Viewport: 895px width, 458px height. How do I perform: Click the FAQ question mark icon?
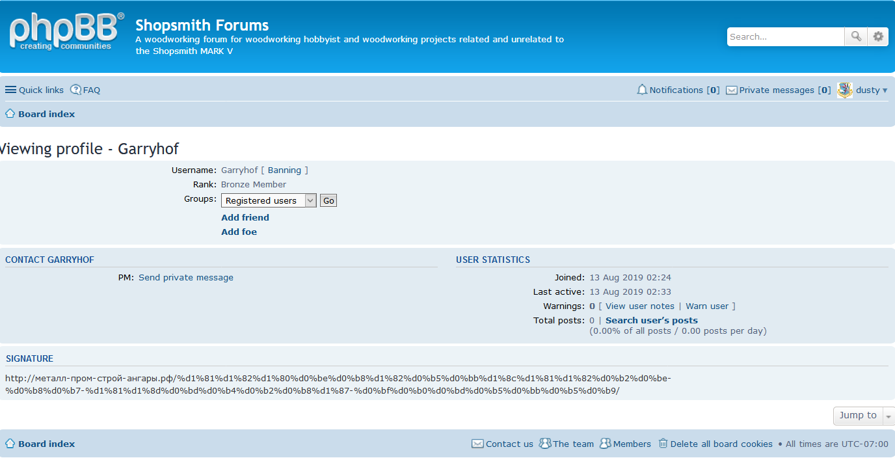coord(75,90)
